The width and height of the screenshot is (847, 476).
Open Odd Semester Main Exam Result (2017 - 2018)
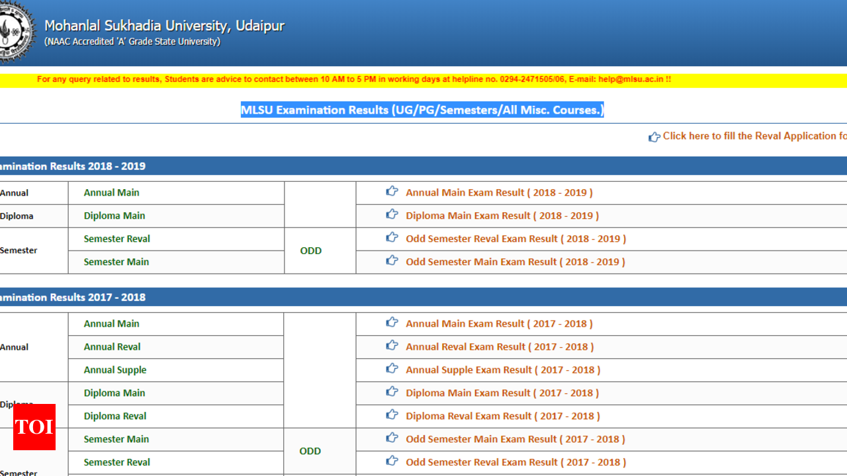coord(515,439)
